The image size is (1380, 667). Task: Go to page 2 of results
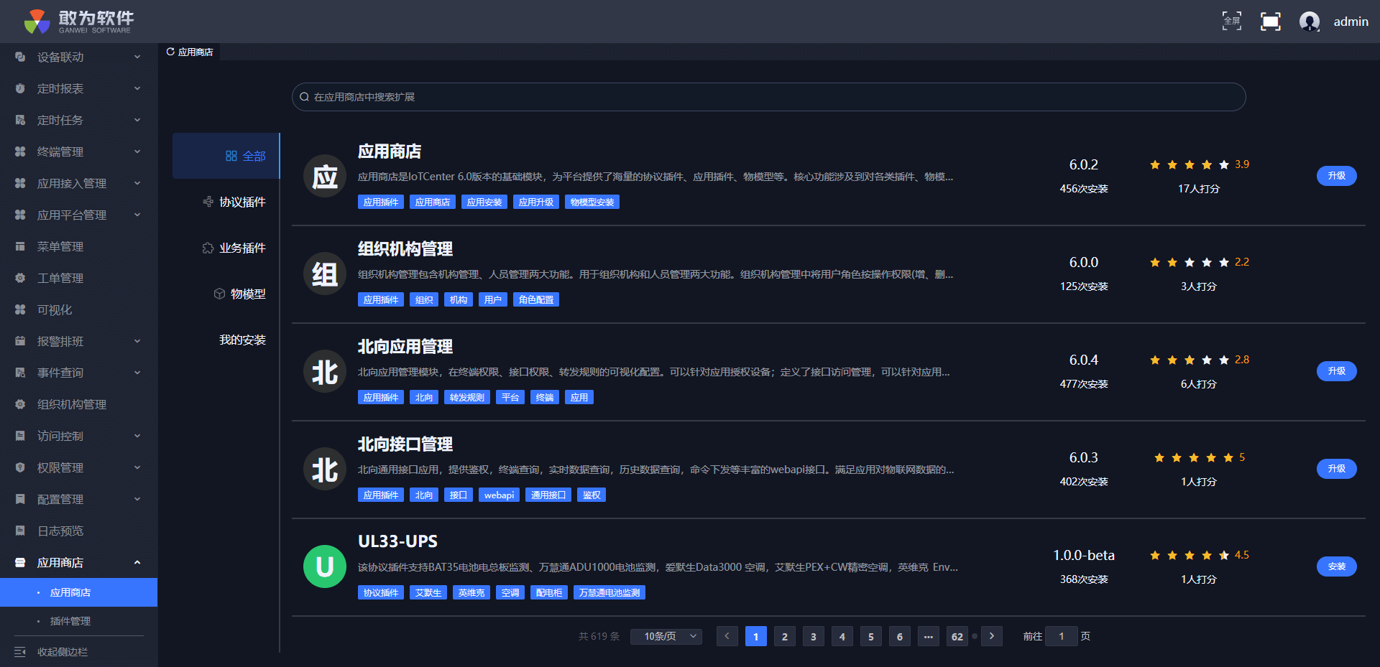pos(785,636)
